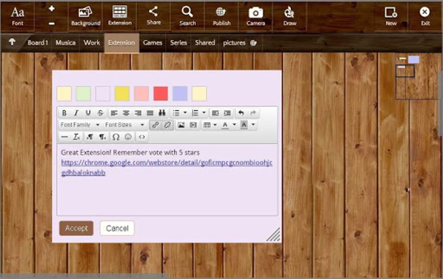This screenshot has height=279, width=443.
Task: Open the Shared board tab
Action: point(205,43)
